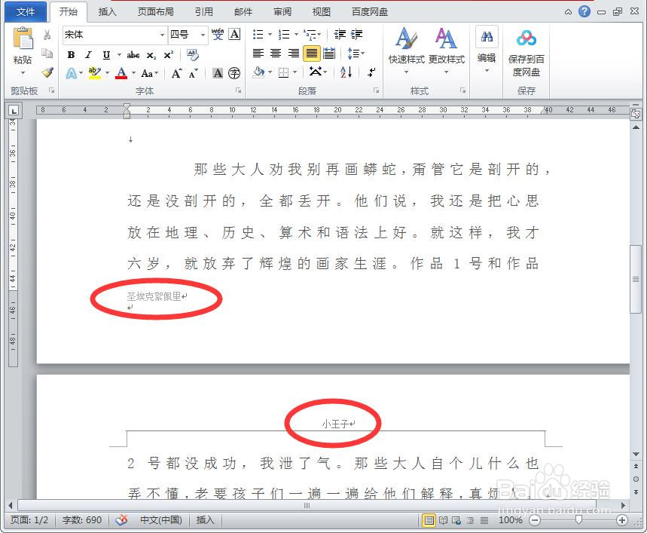Apply the text effects A icon

72,73
